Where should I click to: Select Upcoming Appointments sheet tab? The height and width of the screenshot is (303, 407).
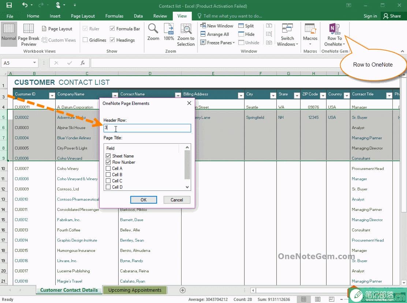pyautogui.click(x=135, y=290)
